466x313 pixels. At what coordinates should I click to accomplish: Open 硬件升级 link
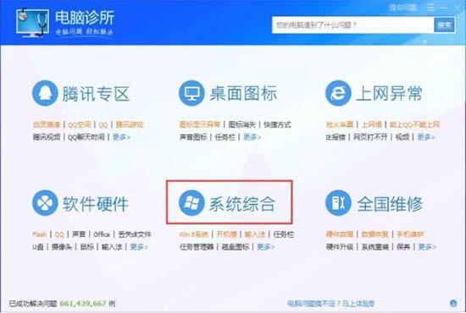click(x=340, y=247)
